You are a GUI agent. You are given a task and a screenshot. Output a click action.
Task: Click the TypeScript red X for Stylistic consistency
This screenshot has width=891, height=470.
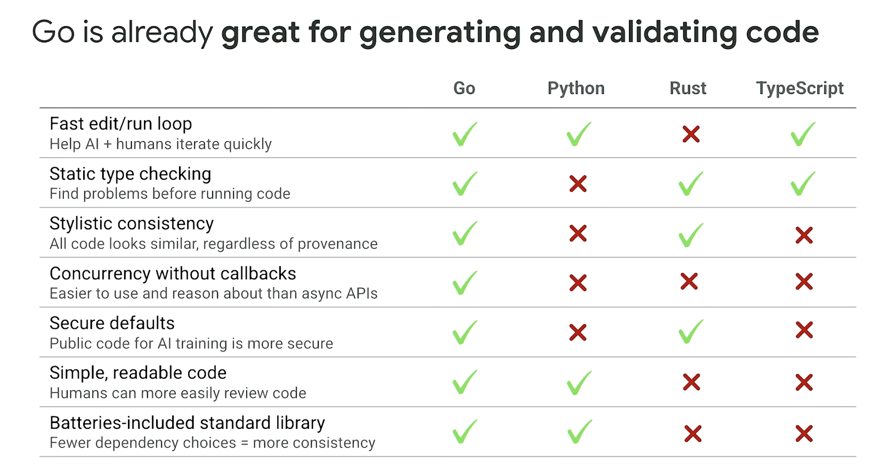pyautogui.click(x=804, y=234)
